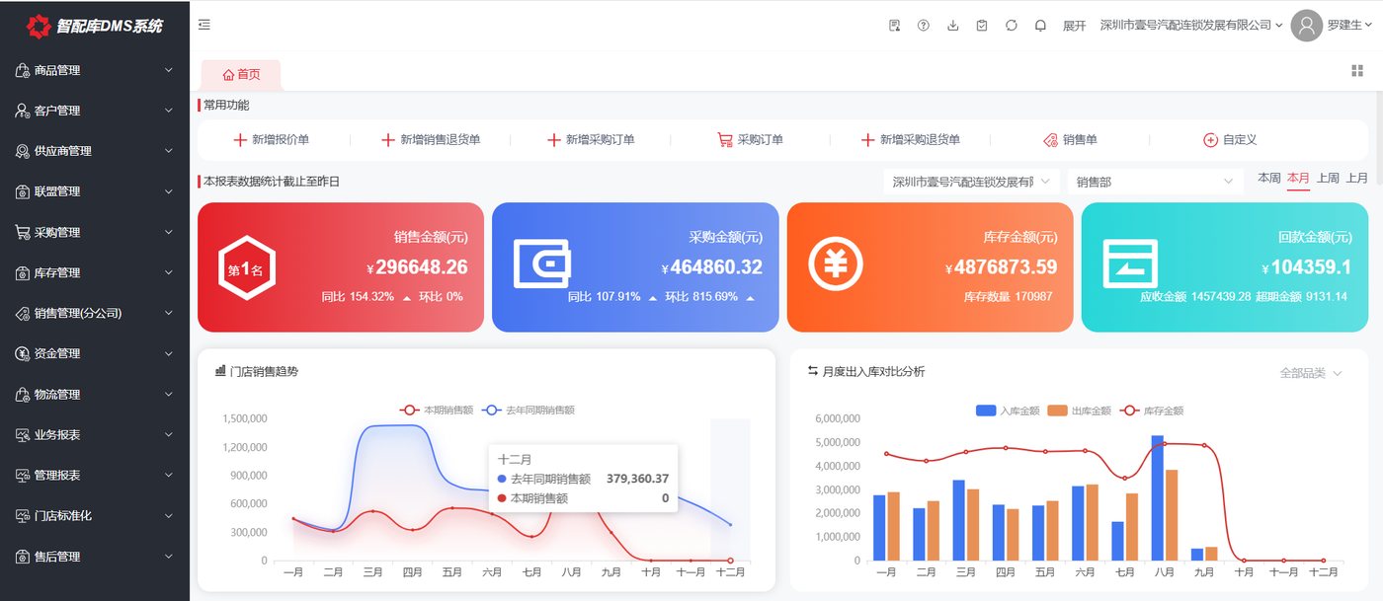Switch period to 上周
The width and height of the screenshot is (1383, 601).
[1328, 179]
